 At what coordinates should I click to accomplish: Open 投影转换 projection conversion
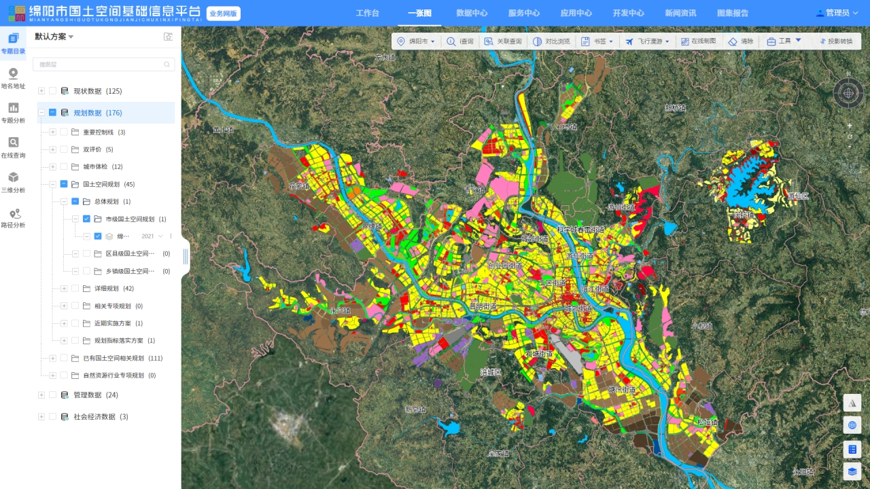coord(835,41)
